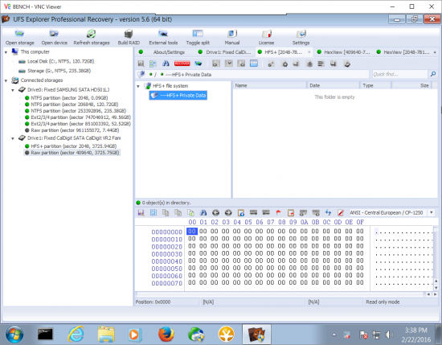The height and width of the screenshot is (345, 442).
Task: Open the encoding dropdown ANSI - Central European
Action: [432, 212]
